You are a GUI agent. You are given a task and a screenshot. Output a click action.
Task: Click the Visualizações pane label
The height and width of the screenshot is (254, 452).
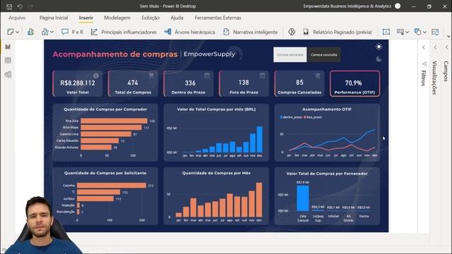tap(434, 78)
